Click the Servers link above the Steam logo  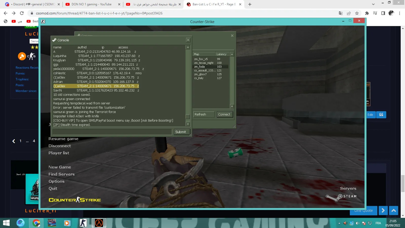(x=348, y=188)
